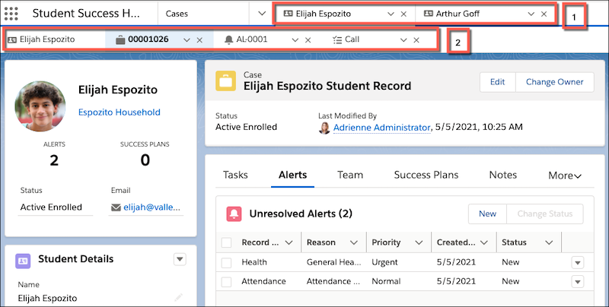The width and height of the screenshot is (609, 307).
Task: Close the 00001026 subtab
Action: (x=199, y=40)
